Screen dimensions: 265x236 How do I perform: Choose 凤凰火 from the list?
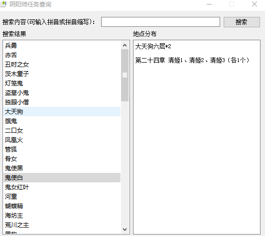click(x=62, y=140)
